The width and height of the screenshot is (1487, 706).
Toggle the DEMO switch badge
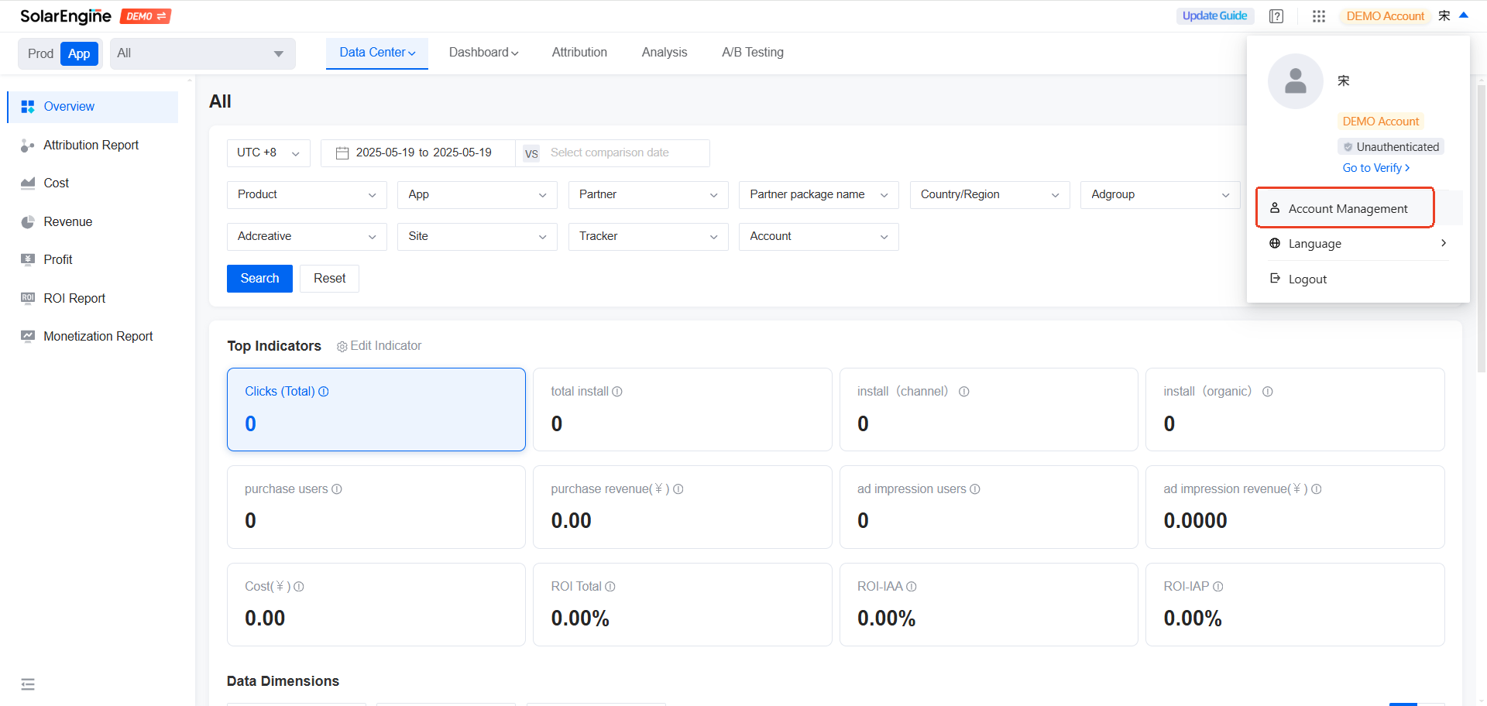point(146,16)
